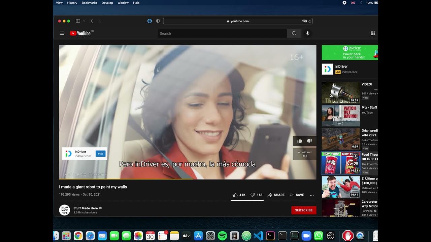Like the video with 41K likes
Viewport: 431px width, 242px height.
(239, 195)
